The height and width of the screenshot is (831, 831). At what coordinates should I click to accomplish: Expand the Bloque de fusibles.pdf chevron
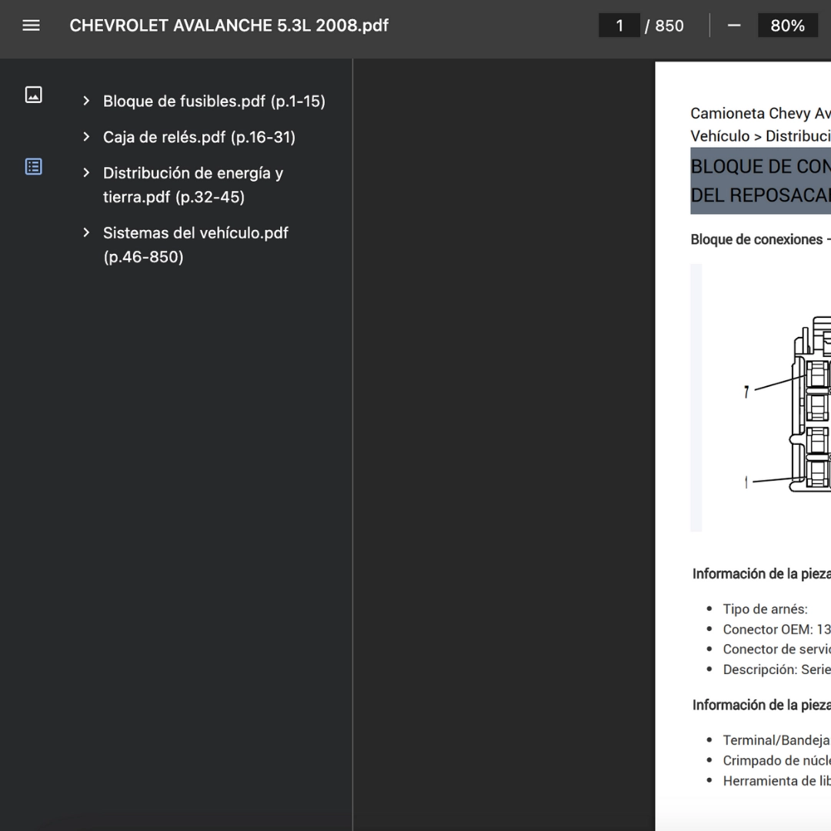tap(86, 101)
